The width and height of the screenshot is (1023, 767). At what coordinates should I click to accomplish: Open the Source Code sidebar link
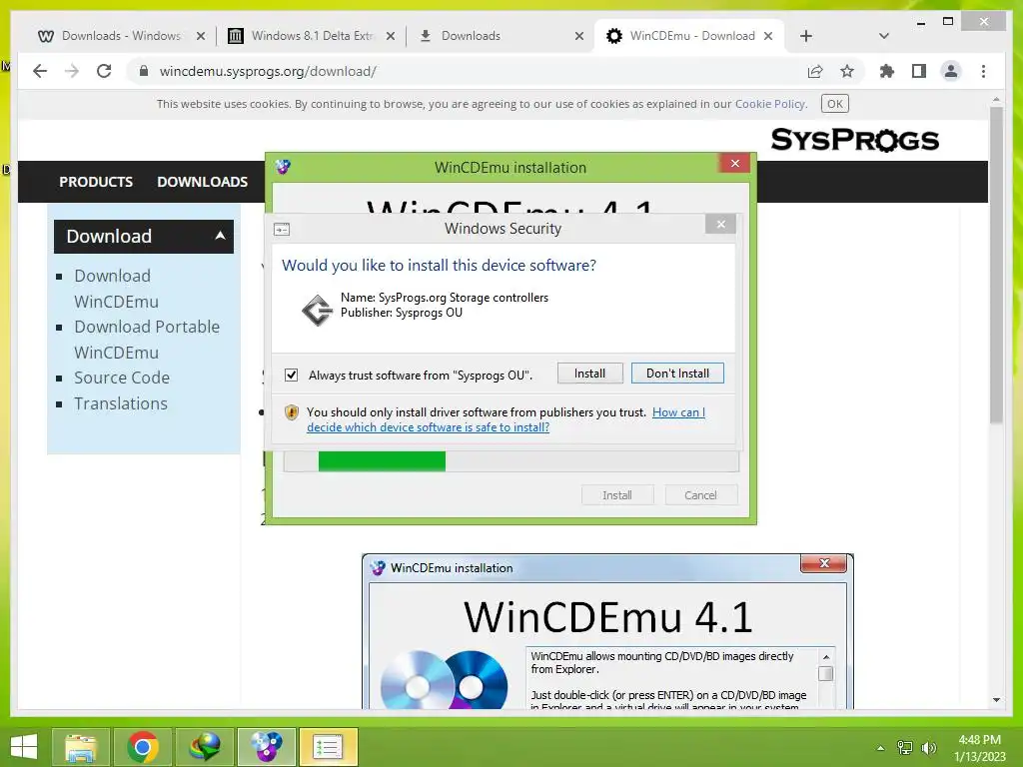pyautogui.click(x=121, y=378)
